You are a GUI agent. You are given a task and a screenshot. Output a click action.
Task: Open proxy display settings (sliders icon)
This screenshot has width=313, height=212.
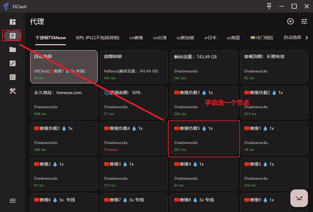coord(304,21)
